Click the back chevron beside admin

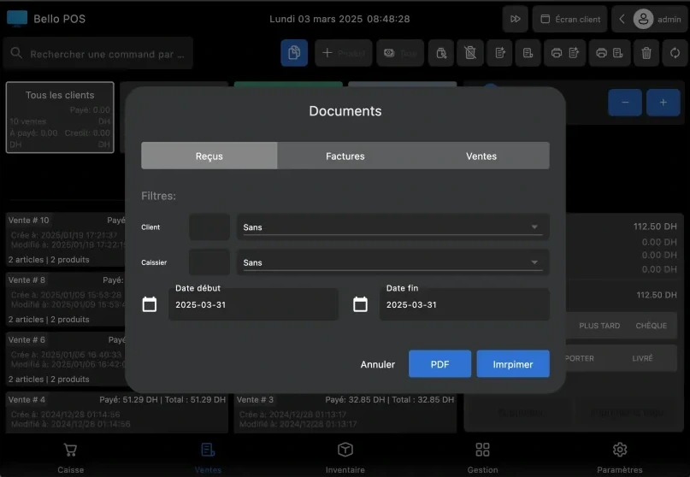[x=622, y=19]
